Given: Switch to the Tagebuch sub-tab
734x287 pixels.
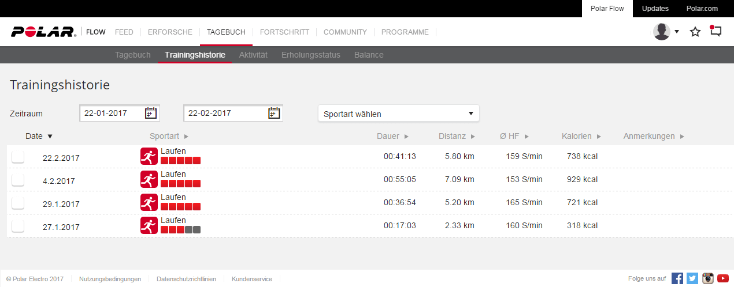Looking at the screenshot, I should click(133, 55).
